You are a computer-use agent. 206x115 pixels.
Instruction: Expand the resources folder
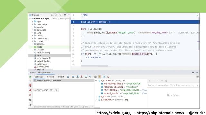click(x=32, y=38)
